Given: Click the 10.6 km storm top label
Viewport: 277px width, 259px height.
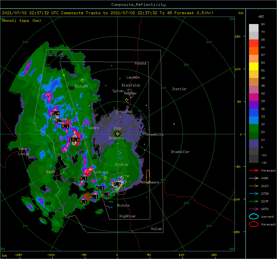Looking at the screenshot, I should [74, 140].
